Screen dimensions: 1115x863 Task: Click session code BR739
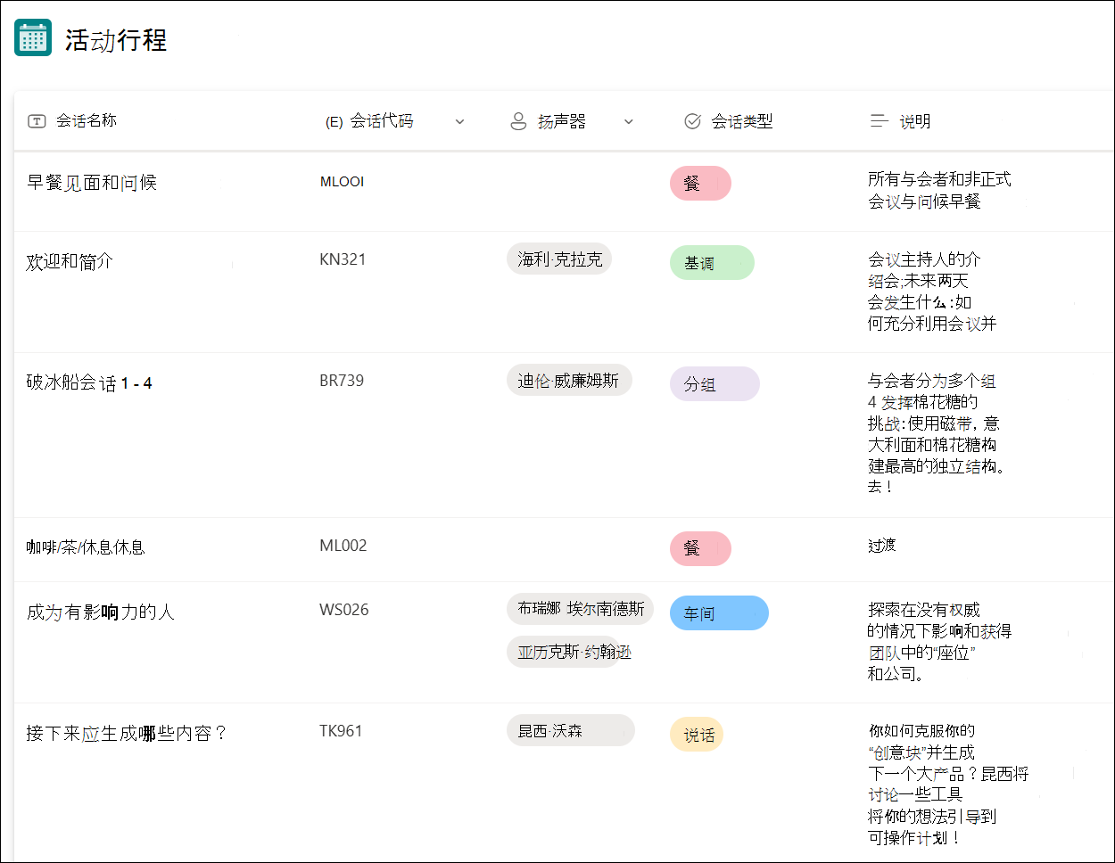[342, 381]
